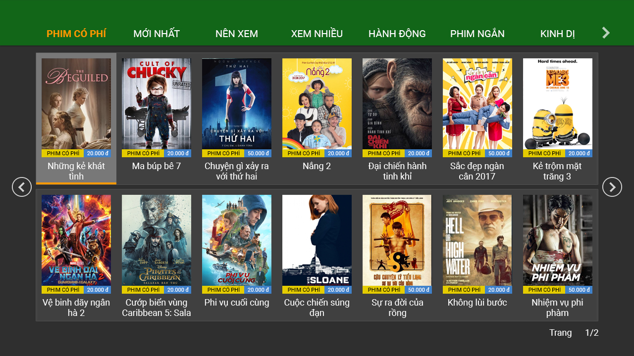Open The Beguiled movie poster
Image resolution: width=634 pixels, height=356 pixels.
click(x=76, y=104)
